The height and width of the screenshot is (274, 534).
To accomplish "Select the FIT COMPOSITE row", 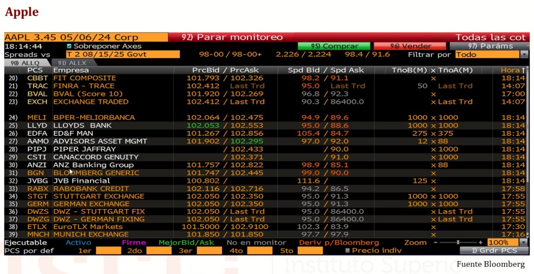I will (265, 78).
